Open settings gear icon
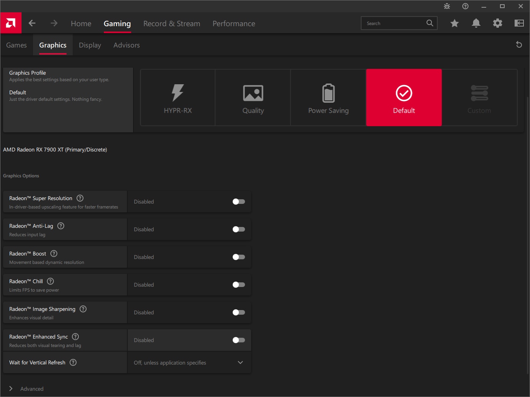Viewport: 530px width, 397px height. point(498,23)
